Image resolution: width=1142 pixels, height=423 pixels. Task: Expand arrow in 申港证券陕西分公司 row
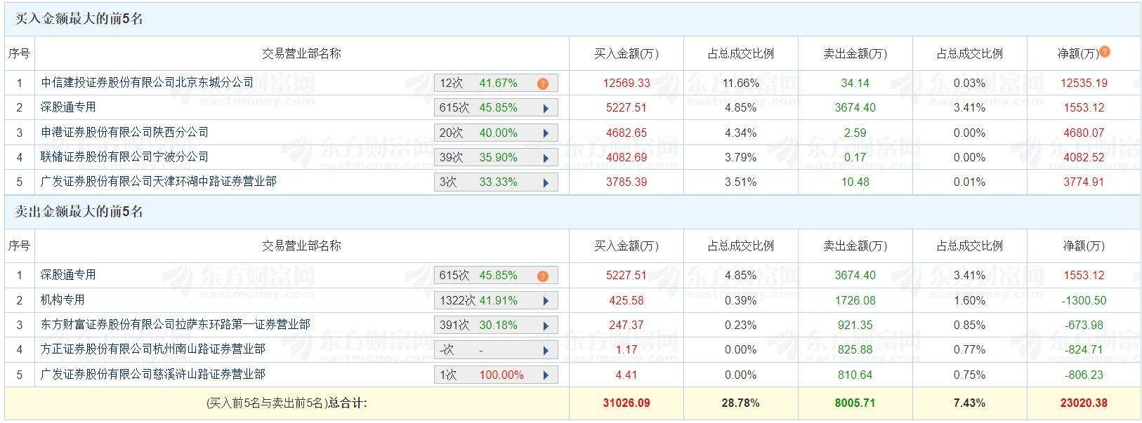point(546,133)
